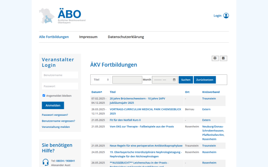Sort by the Titel column header
This screenshot has width=268, height=167.
[x=113, y=92]
